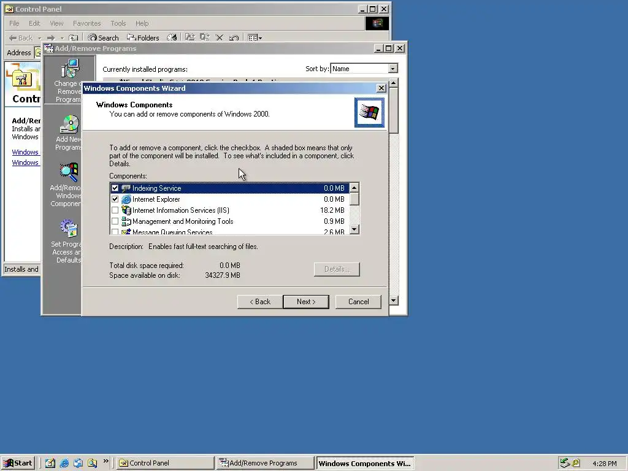Open Edit menu in Control Panel
Image resolution: width=628 pixels, height=471 pixels.
click(x=34, y=23)
